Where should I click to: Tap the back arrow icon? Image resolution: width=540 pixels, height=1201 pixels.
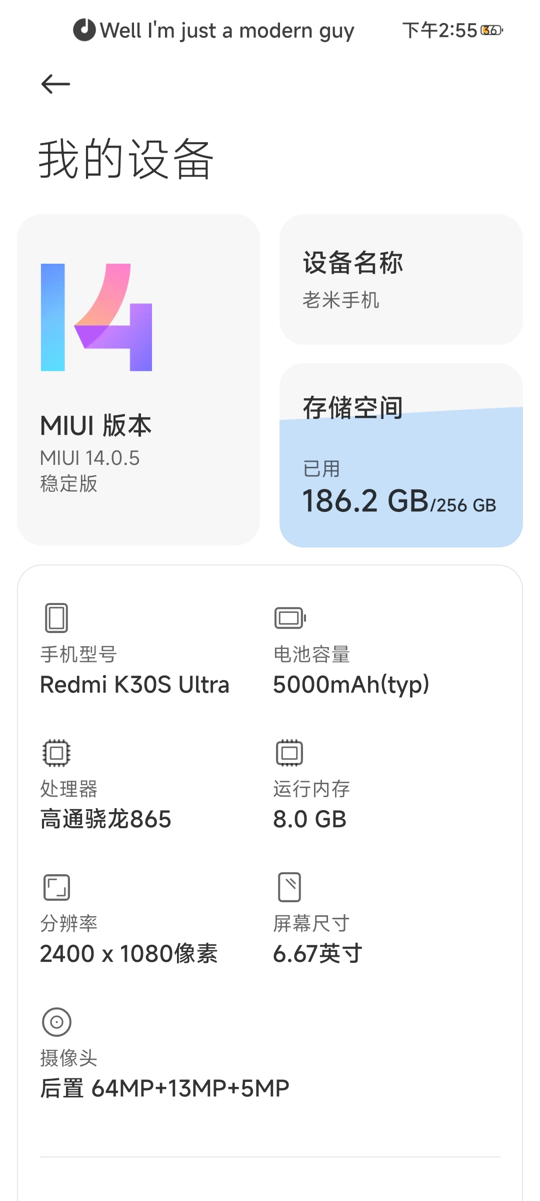click(x=55, y=84)
